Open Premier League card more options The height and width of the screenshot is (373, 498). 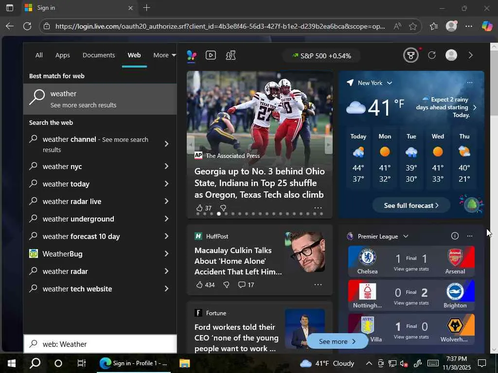coord(469,236)
